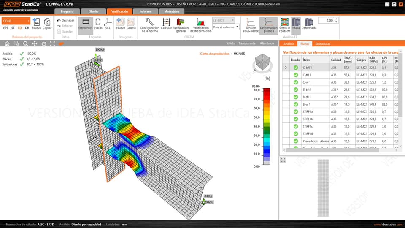
Task: Increase the deformation scale stepper
Action: point(336,19)
